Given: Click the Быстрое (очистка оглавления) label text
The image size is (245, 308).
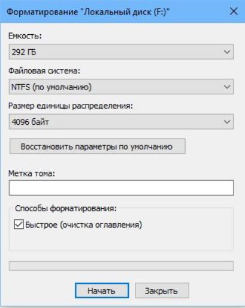Looking at the screenshot, I should point(84,225).
